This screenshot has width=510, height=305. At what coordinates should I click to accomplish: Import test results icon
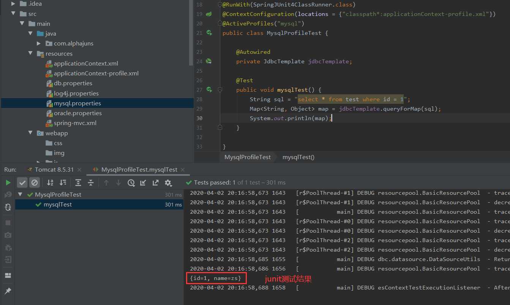143,183
